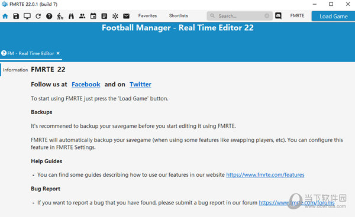355x217 pixels.
Task: Click the mail envelope icon
Action: 127,16
